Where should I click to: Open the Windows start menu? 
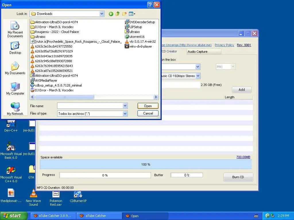tap(14, 216)
